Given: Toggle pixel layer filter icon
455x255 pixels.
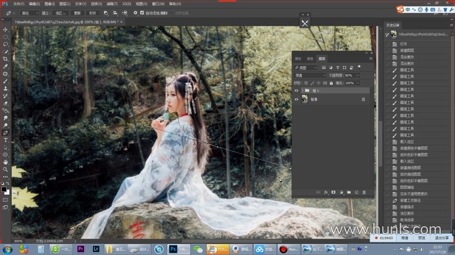Looking at the screenshot, I should click(324, 68).
